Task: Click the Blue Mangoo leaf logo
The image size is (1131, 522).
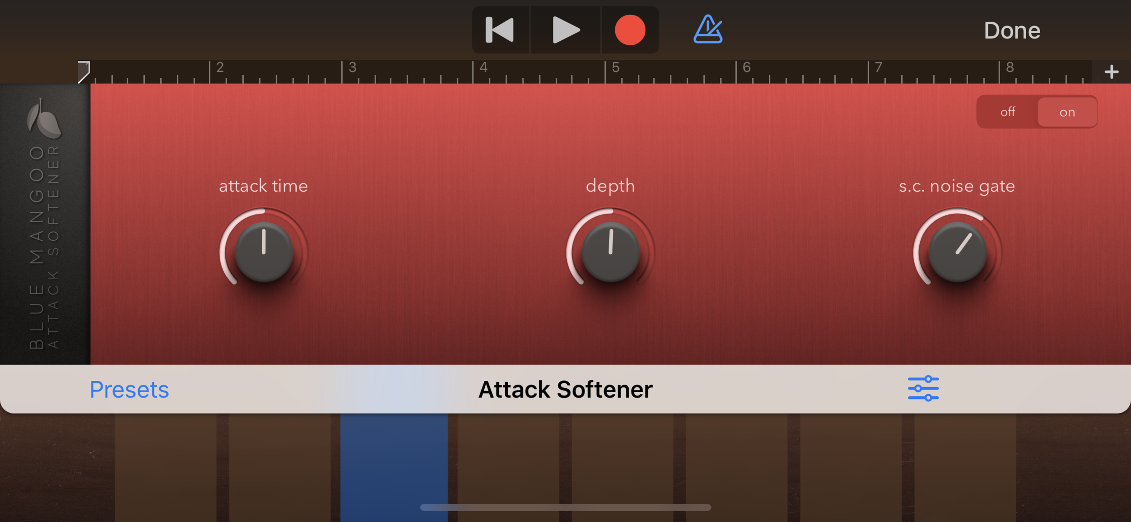Action: 44,118
